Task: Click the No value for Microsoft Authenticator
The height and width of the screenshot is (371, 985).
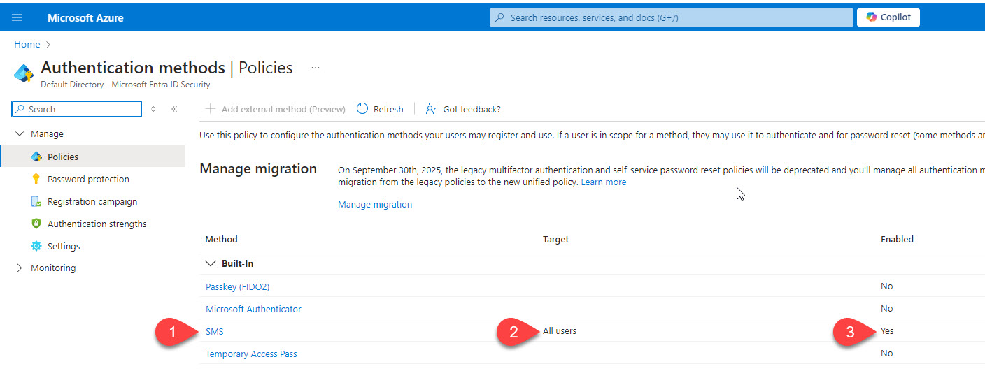Action: coord(886,308)
